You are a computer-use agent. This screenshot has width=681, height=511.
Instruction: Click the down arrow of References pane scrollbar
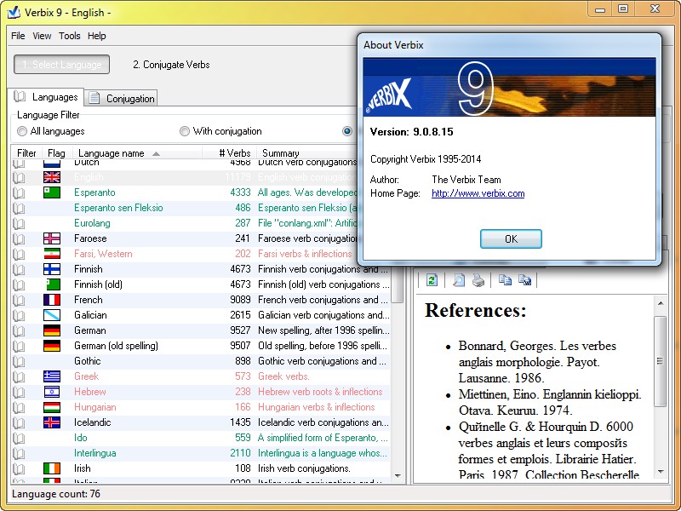(x=661, y=472)
